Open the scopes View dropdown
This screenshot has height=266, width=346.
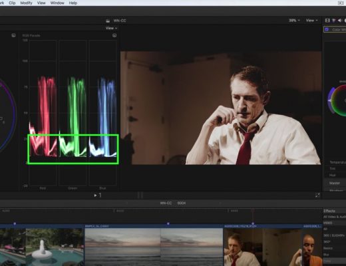click(111, 28)
